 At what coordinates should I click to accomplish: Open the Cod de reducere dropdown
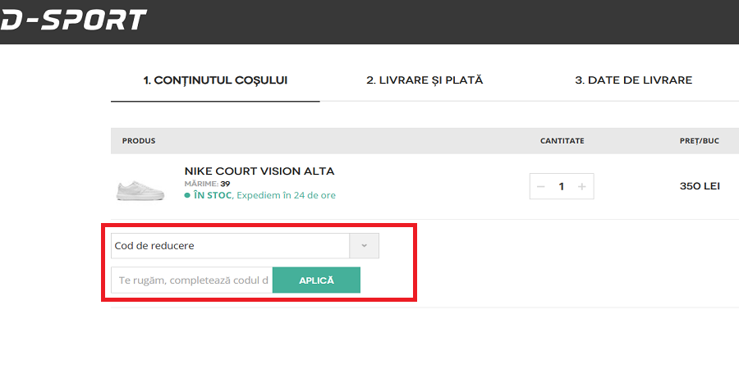pyautogui.click(x=231, y=246)
